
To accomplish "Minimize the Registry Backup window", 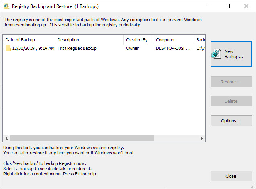I will tap(209, 6).
